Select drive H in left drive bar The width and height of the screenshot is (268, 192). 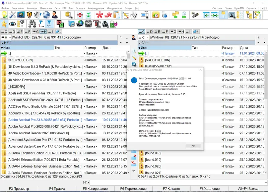point(43,32)
